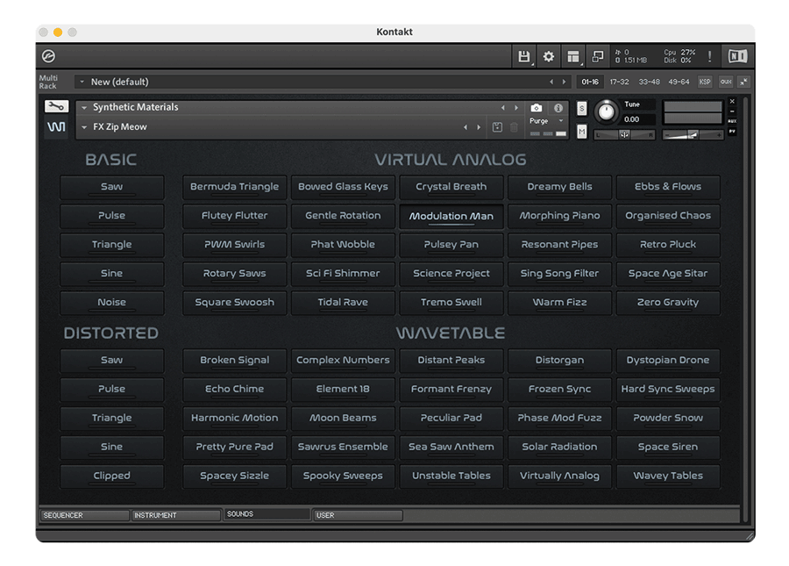The width and height of the screenshot is (789, 566).
Task: Toggle the minimized view windows icon
Action: [597, 56]
